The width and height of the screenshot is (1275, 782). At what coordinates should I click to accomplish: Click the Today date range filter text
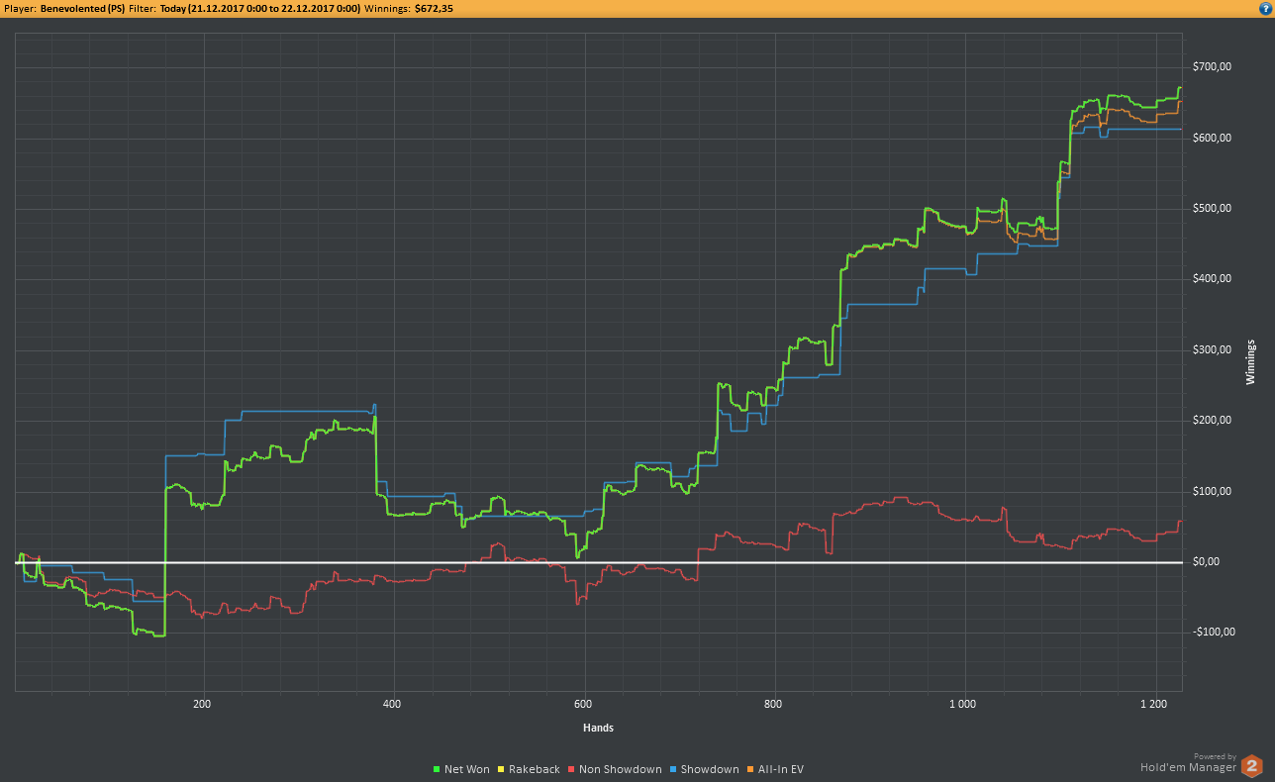[260, 8]
